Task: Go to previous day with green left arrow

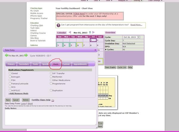Action: [7, 56]
